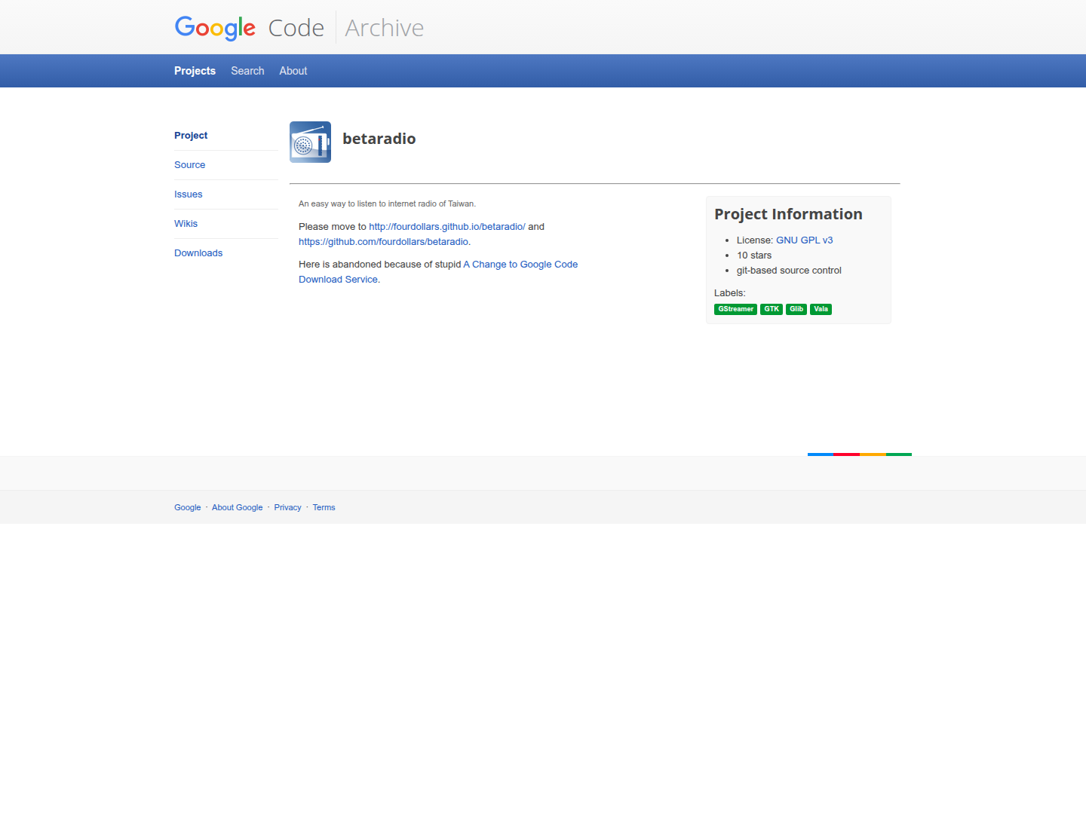The height and width of the screenshot is (814, 1086).
Task: Click the 'Code' header title text
Action: (296, 28)
